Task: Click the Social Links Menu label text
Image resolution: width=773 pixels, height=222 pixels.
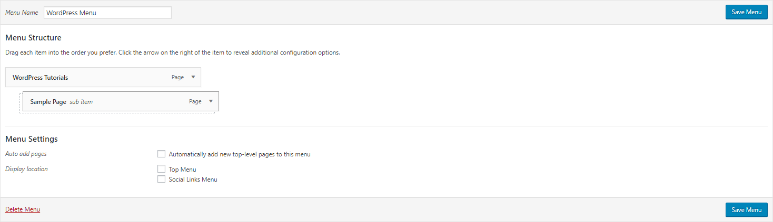Action: [193, 179]
